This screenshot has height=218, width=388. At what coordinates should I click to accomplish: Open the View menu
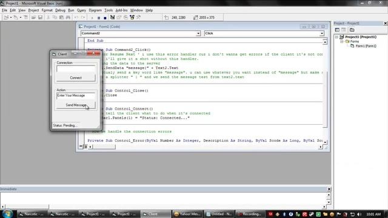(22, 10)
